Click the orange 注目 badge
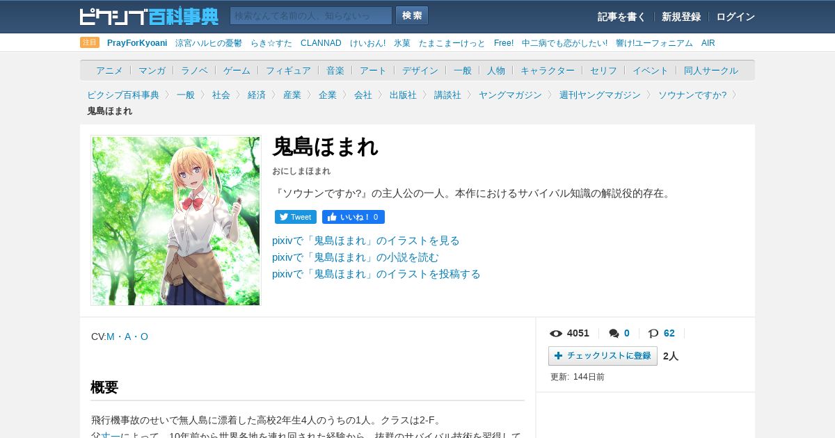Viewport: 835px width, 438px height. click(x=90, y=42)
